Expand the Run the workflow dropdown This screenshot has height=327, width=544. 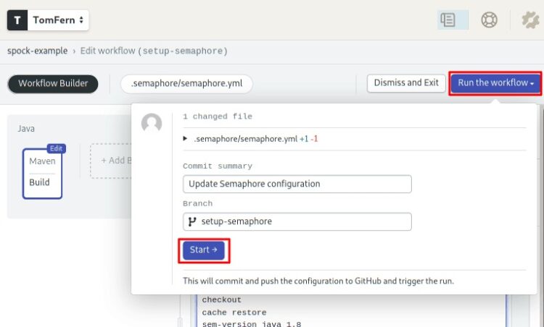pyautogui.click(x=495, y=83)
